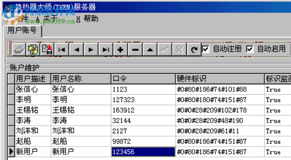Click 李涛 in 用户描述 column
Screen dimensions: 291x160
click(x=33, y=121)
